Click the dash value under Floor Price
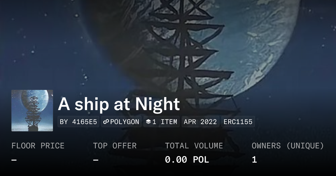 point(14,160)
